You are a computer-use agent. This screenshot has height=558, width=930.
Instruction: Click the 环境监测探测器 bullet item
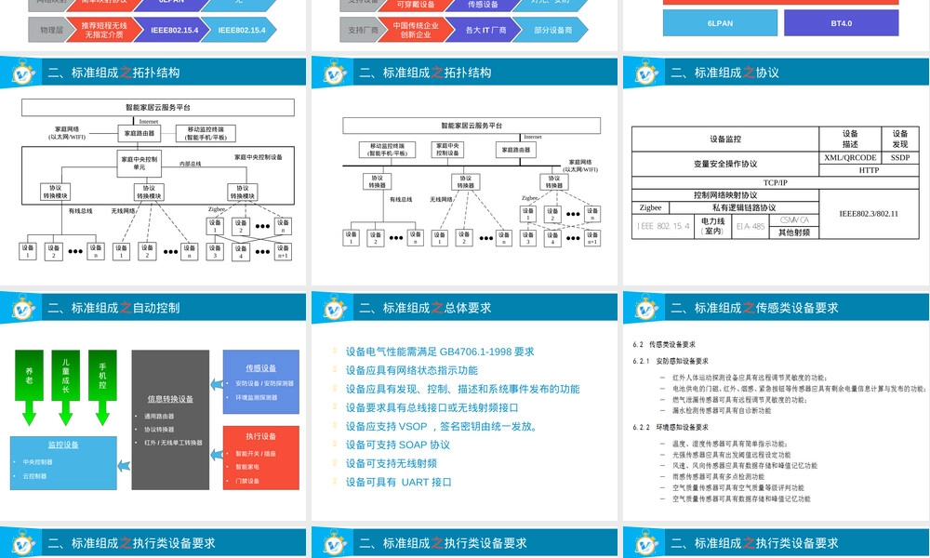pyautogui.click(x=257, y=397)
